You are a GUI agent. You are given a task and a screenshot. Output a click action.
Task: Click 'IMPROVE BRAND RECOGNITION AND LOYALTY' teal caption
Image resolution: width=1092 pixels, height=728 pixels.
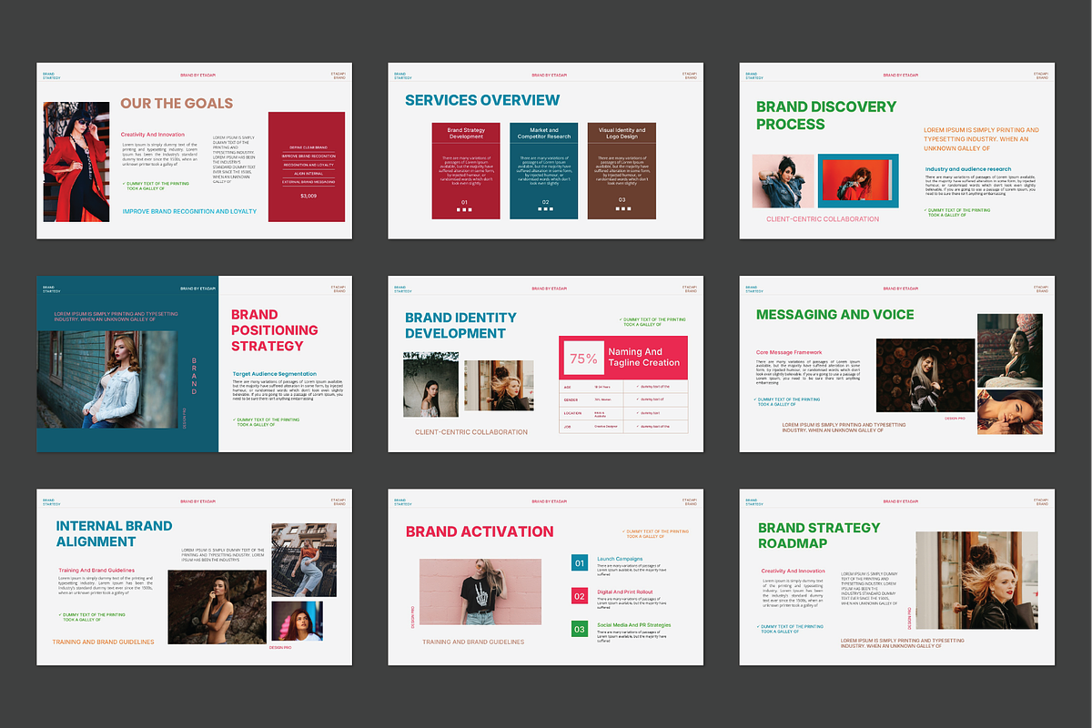tap(189, 211)
